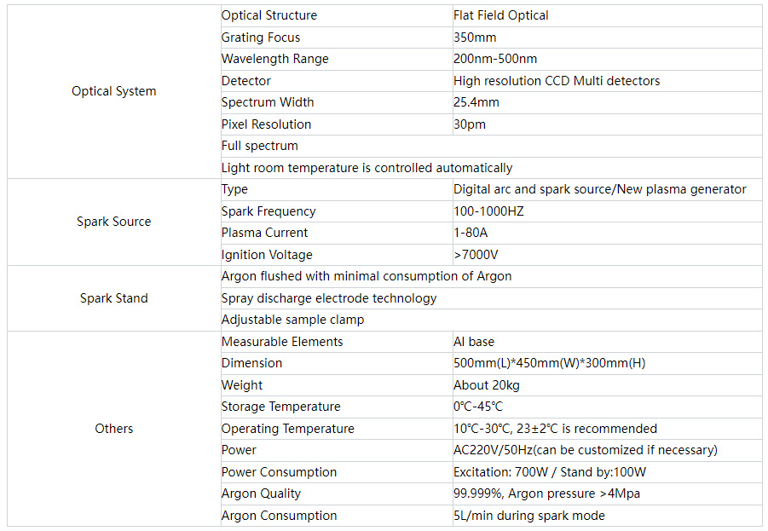Select the Others category cell

[x=113, y=429]
